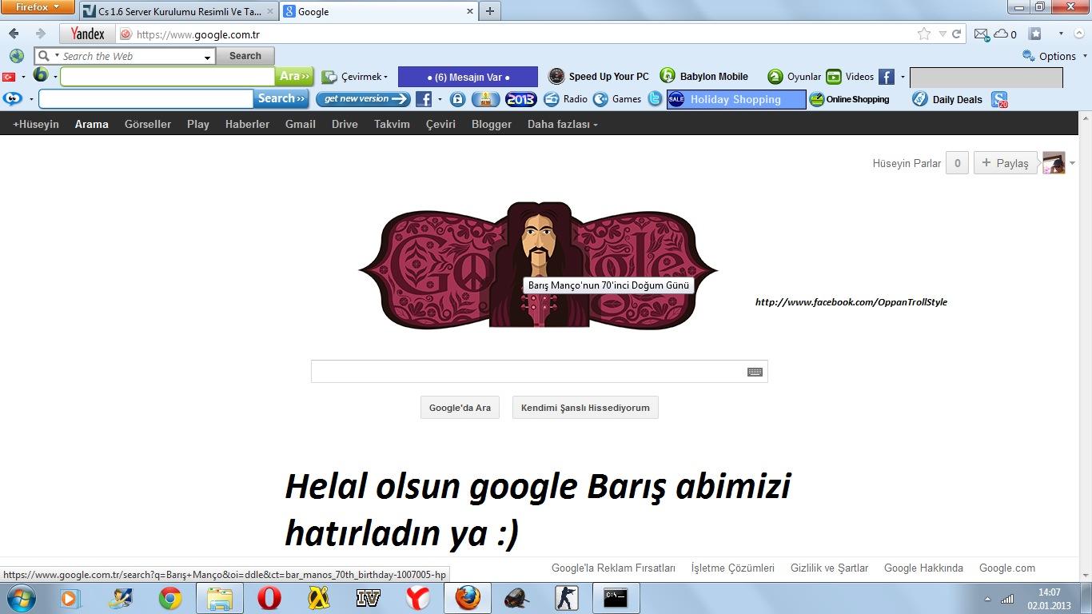Click the green Ara button on the Babylon toolbar
Viewport: 1092px width, 614px height.
click(294, 77)
